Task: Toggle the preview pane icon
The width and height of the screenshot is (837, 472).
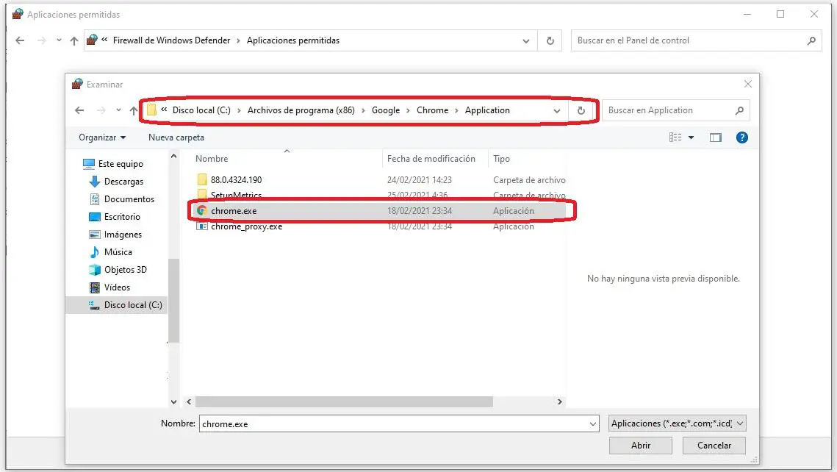Action: pyautogui.click(x=715, y=137)
